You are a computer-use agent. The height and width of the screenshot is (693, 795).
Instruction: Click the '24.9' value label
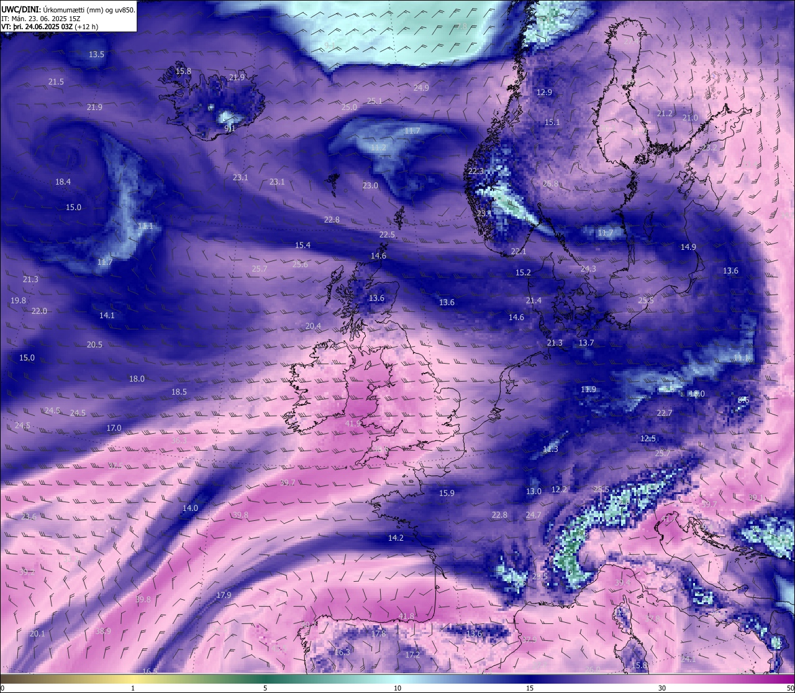421,88
